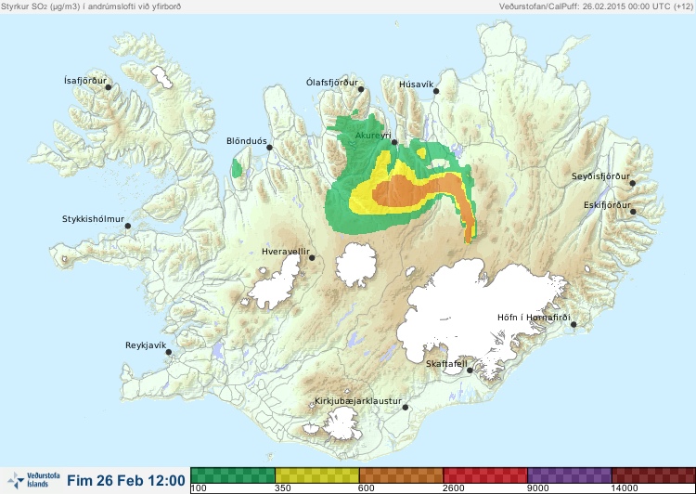The width and height of the screenshot is (696, 494).
Task: Click the '14000' legend value
Action: [x=624, y=488]
